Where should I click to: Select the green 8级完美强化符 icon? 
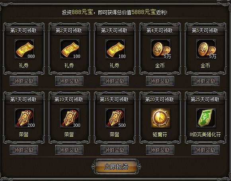pyautogui.click(x=206, y=118)
